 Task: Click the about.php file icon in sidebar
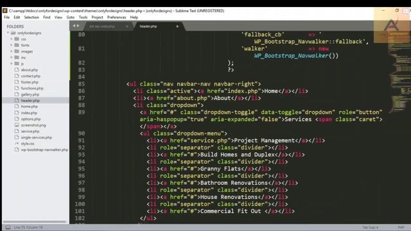click(17, 70)
